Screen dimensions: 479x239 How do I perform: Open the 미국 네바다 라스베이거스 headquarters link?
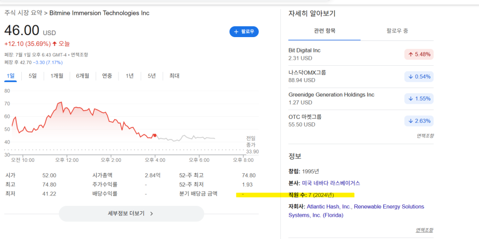click(x=331, y=183)
